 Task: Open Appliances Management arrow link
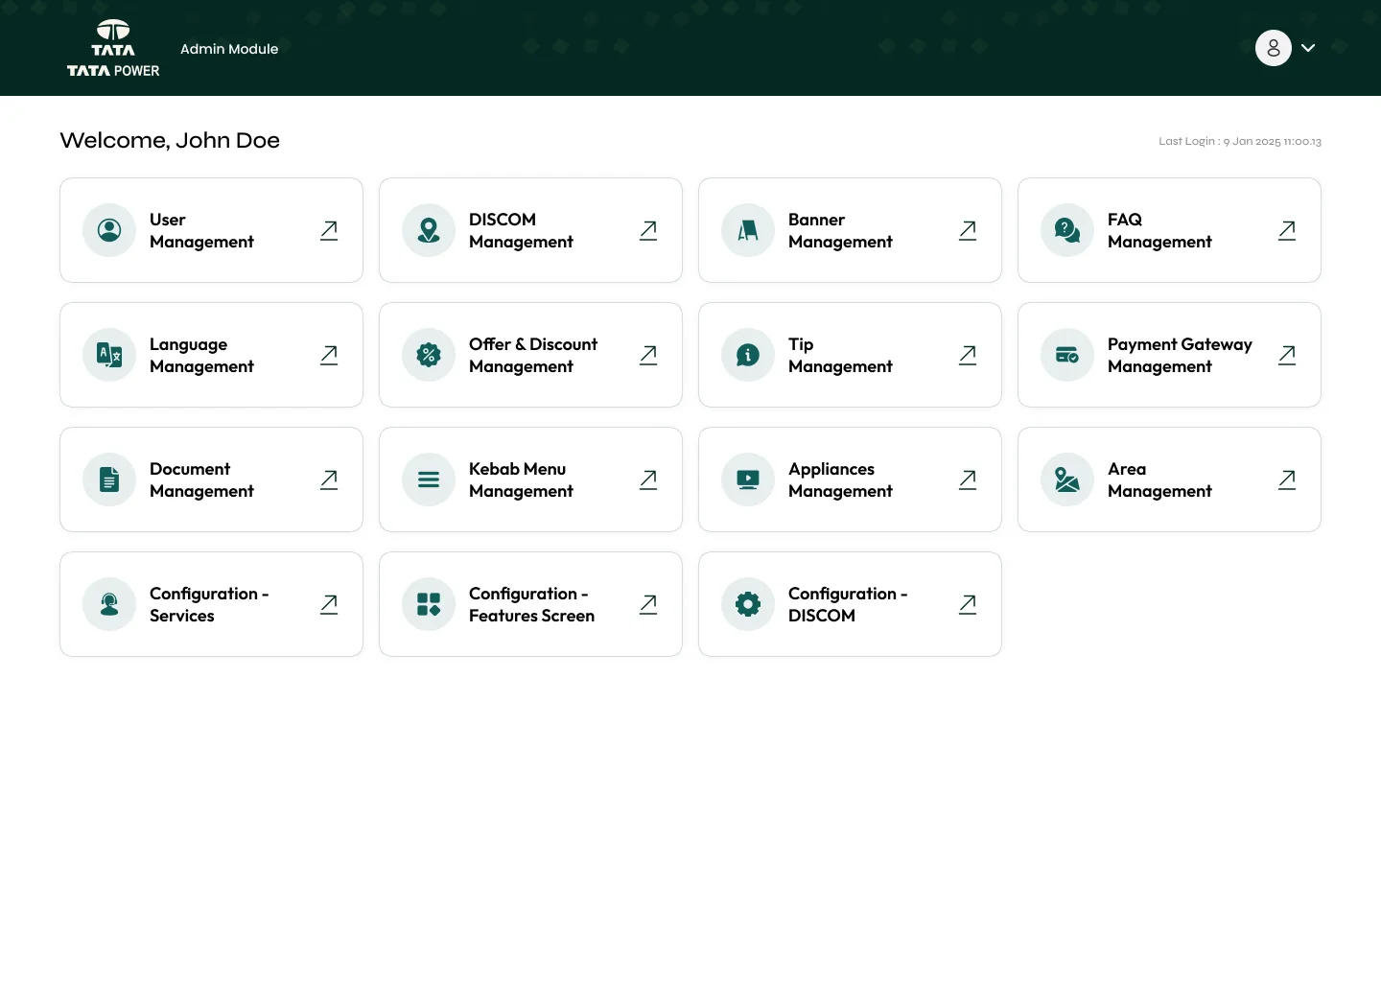(968, 479)
